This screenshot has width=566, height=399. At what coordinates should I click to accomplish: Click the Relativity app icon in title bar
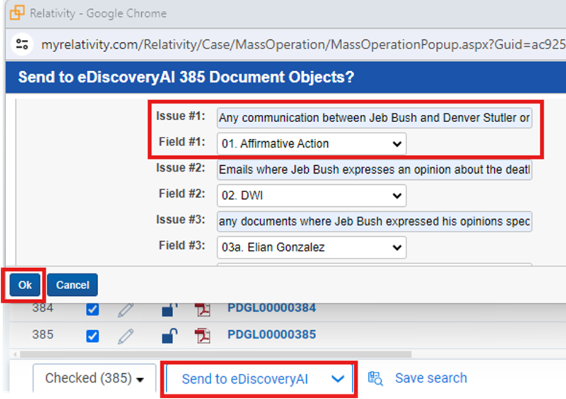pos(17,13)
